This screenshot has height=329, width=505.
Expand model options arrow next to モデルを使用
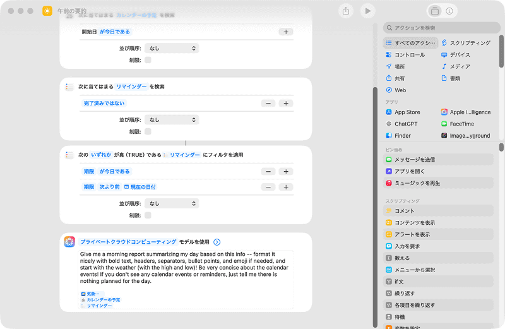point(217,242)
